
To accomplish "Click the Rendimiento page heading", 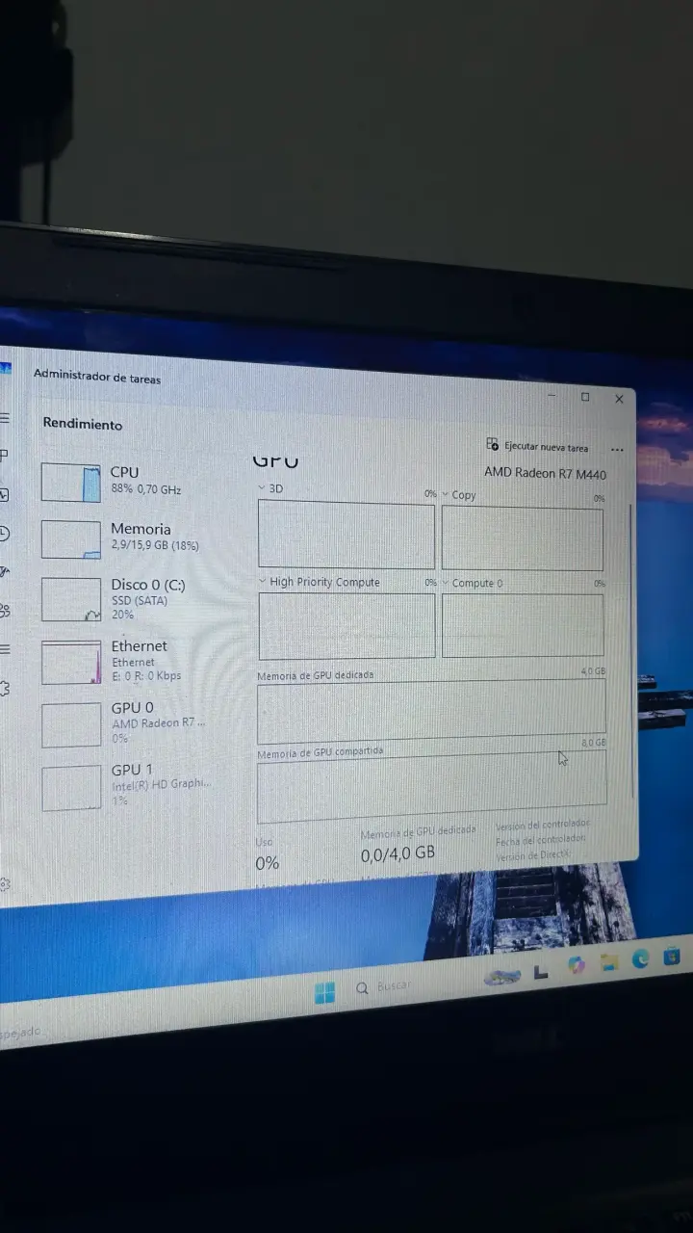I will (83, 424).
